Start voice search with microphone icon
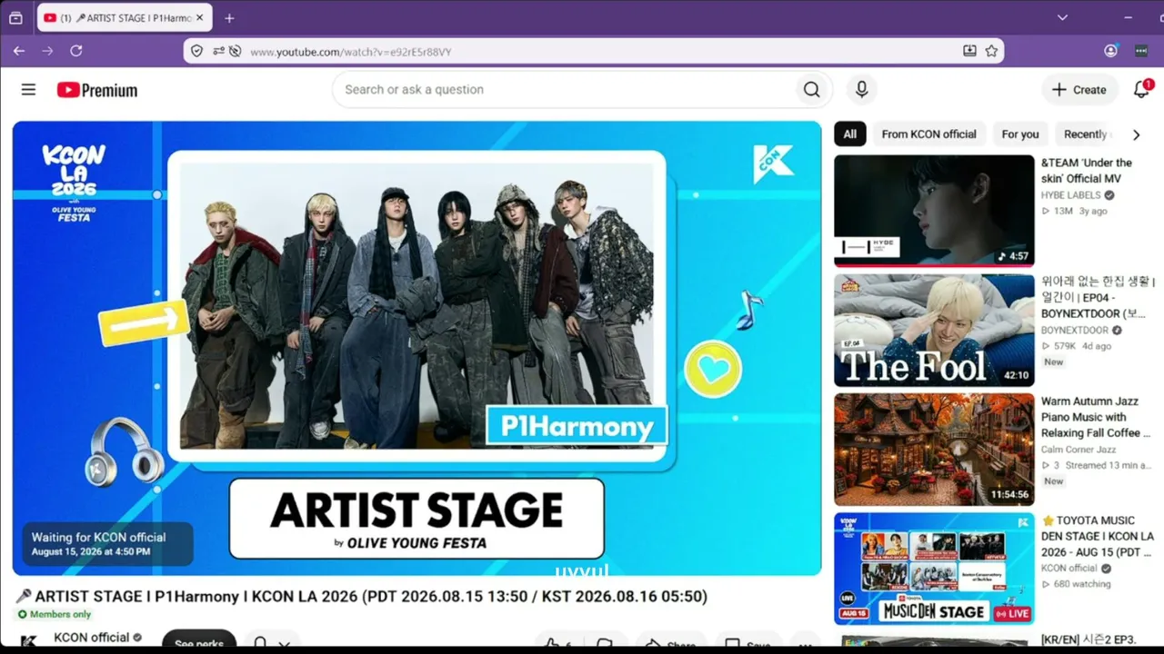1164x654 pixels. [x=861, y=90]
